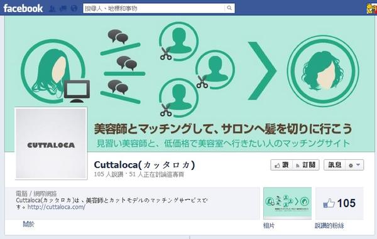Image resolution: width=377 pixels, height=239 pixels.
Task: Click the 訂閱 subscribe button
Action: click(306, 165)
